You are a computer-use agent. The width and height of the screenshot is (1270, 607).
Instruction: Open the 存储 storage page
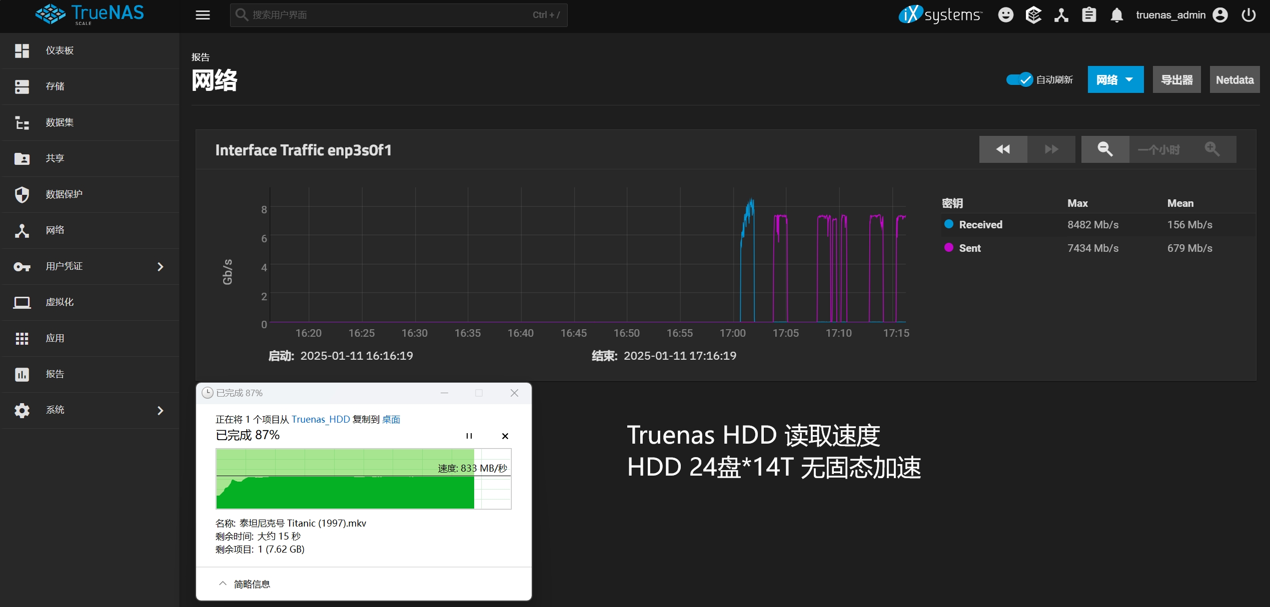(90, 86)
